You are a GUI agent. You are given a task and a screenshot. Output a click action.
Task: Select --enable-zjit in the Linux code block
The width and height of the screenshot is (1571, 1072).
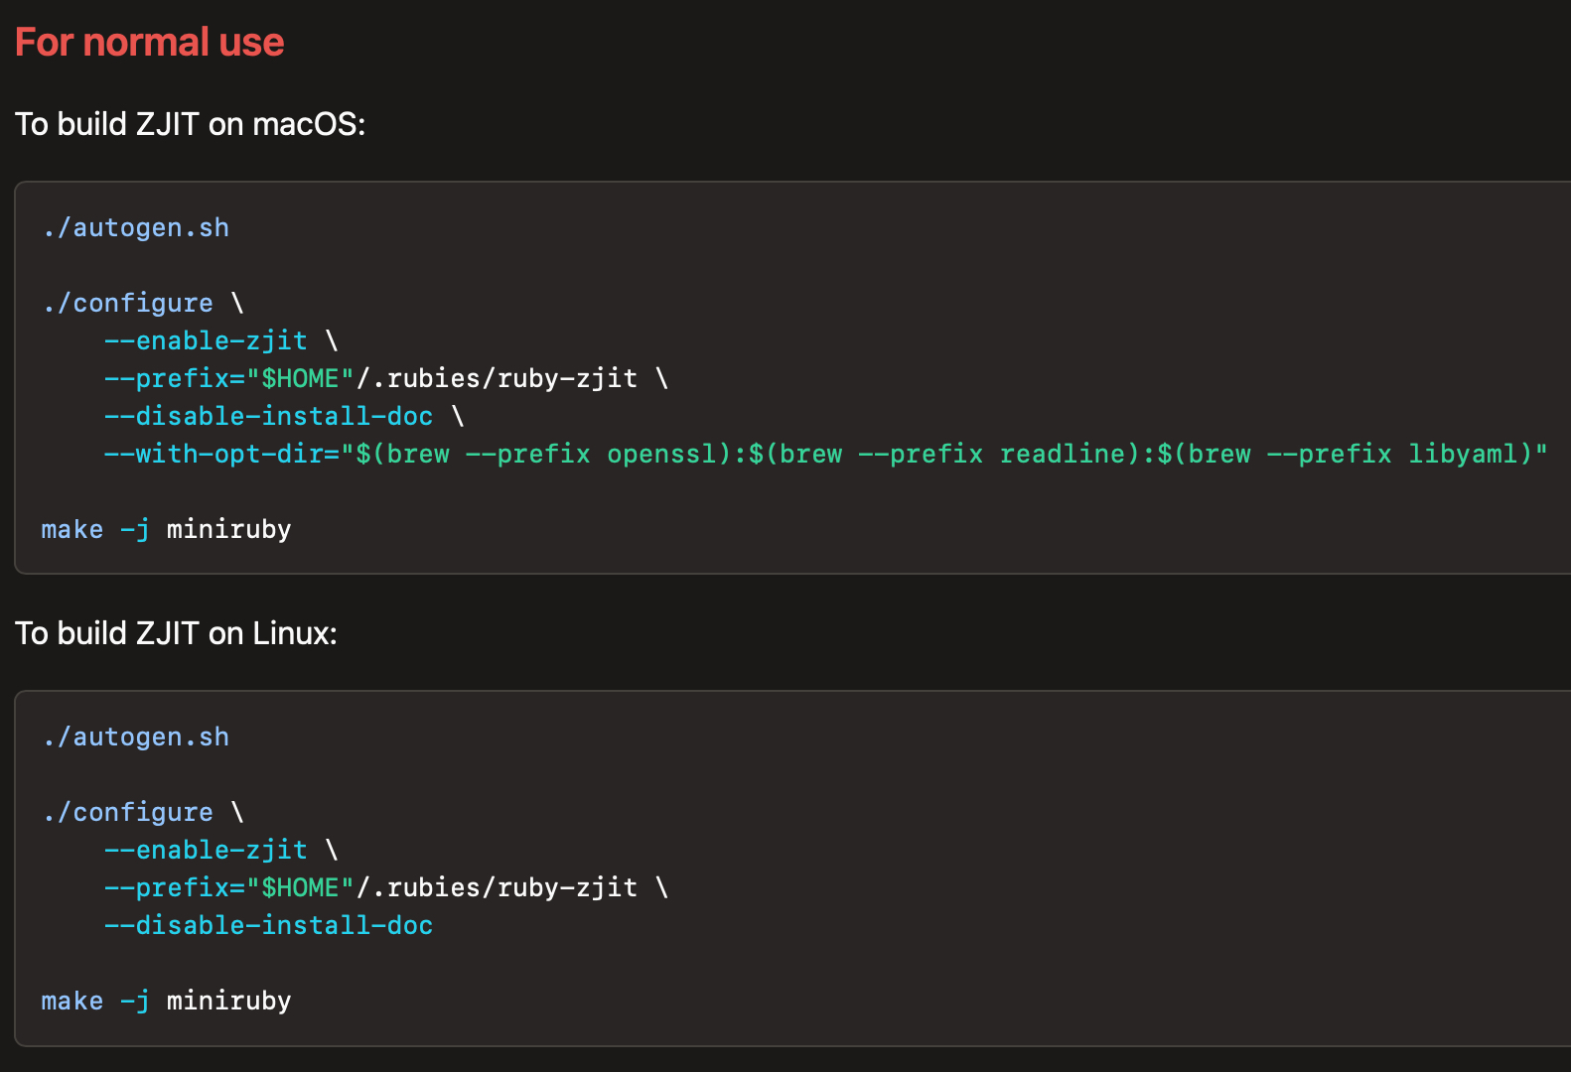pyautogui.click(x=206, y=851)
